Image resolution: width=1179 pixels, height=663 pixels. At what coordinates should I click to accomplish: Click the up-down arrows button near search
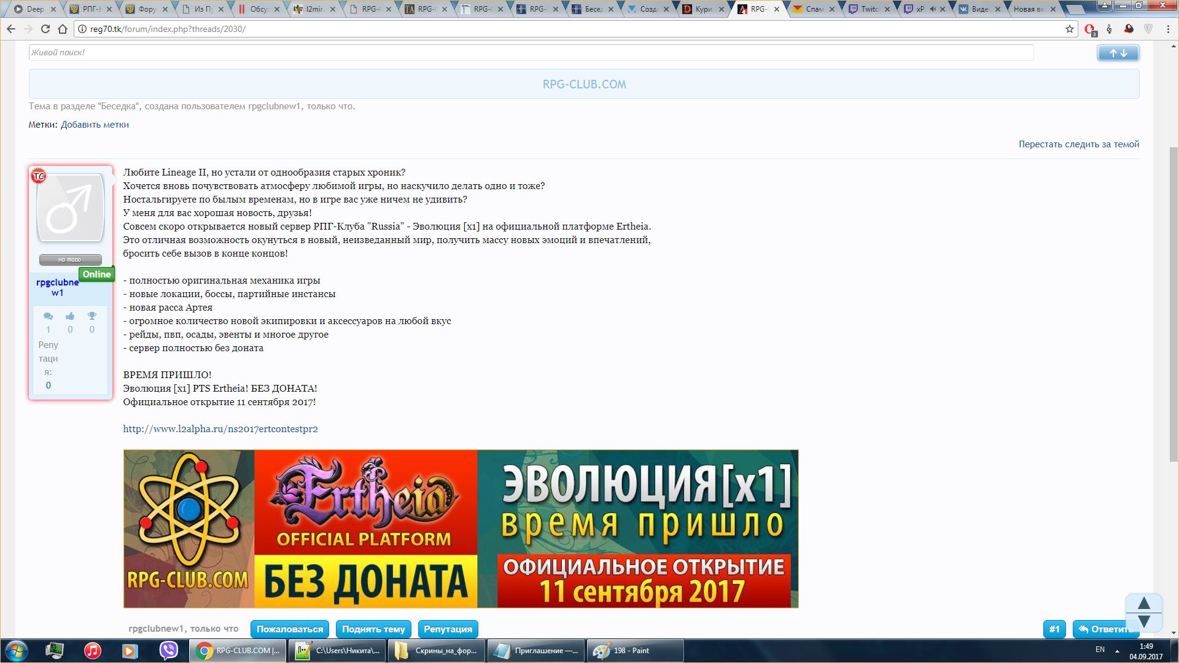(x=1118, y=53)
